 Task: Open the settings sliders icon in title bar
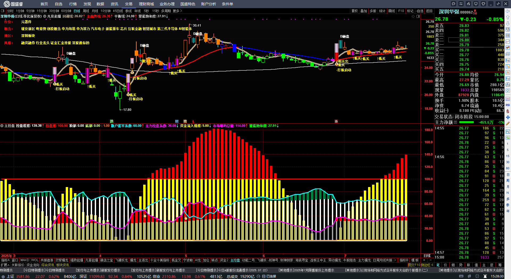click(x=461, y=4)
